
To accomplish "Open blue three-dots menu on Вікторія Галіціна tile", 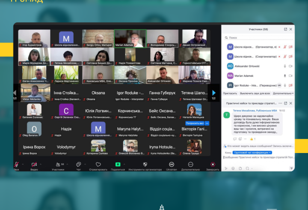I will 207,123.
